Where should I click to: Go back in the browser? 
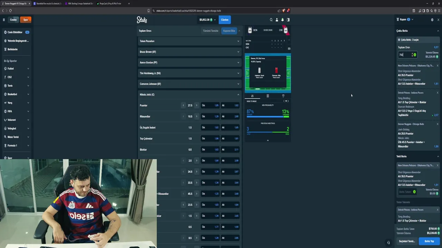coord(3,11)
